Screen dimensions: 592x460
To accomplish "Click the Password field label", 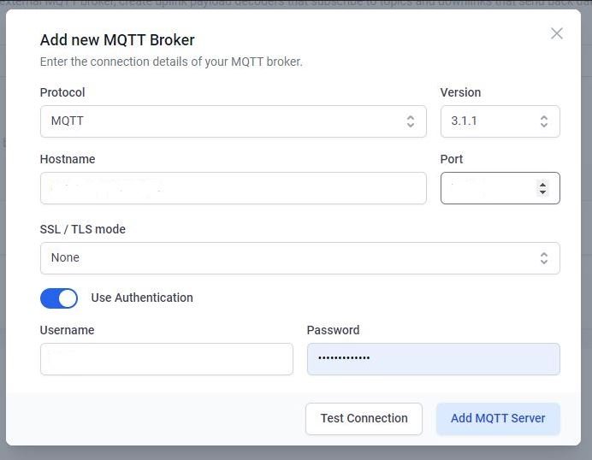I will (333, 330).
